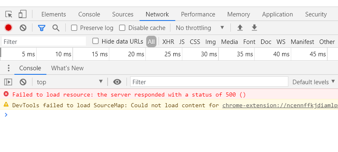Create a live expression with the eye icon
The width and height of the screenshot is (338, 152).
[117, 82]
